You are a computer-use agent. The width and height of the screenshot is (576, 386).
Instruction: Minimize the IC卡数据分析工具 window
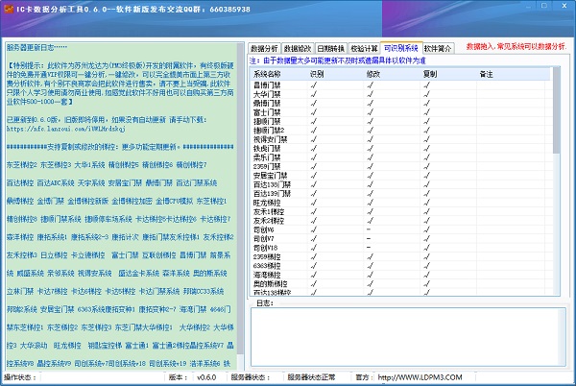pos(528,6)
